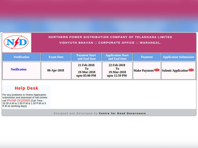Click the Exam Date column header
Image resolution: width=198 pixels, height=148 pixels.
click(56, 57)
